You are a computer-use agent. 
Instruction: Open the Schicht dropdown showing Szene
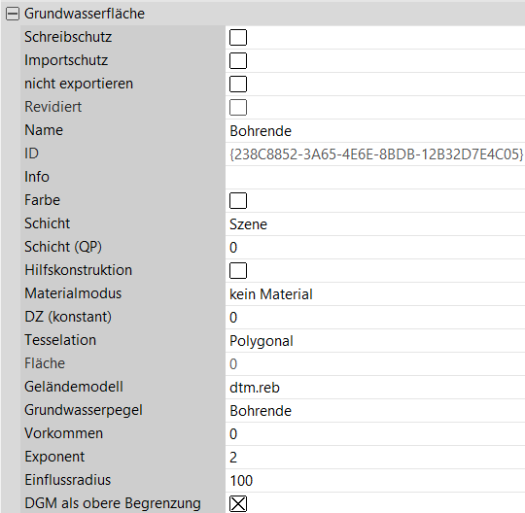pos(375,223)
